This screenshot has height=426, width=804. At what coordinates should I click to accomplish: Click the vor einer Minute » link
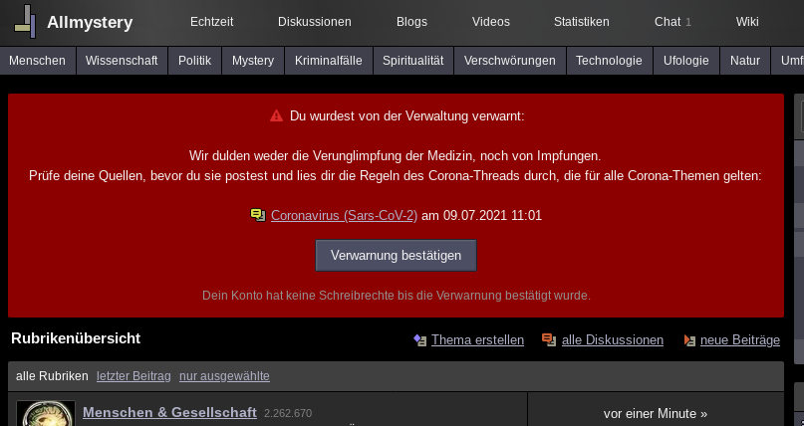[656, 414]
